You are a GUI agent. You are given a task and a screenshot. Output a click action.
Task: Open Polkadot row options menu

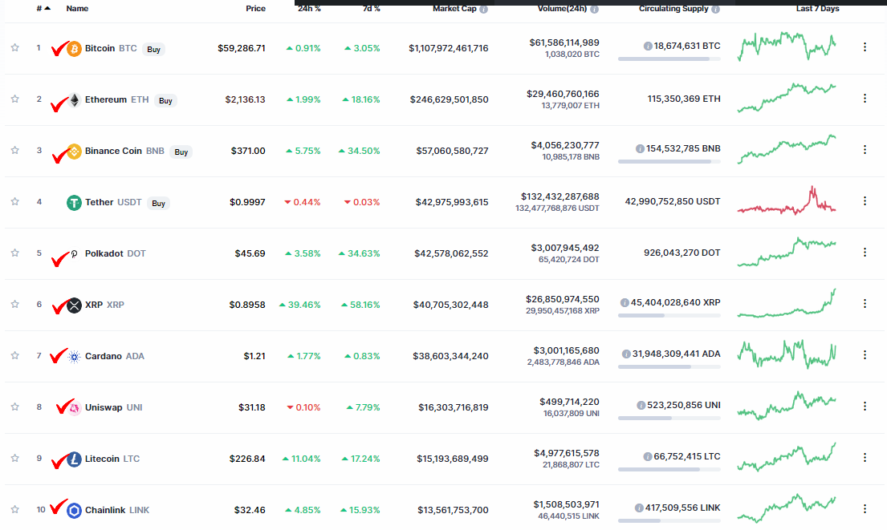click(865, 252)
